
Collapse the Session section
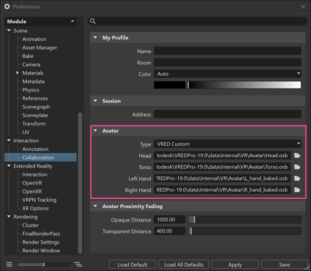coord(95,101)
